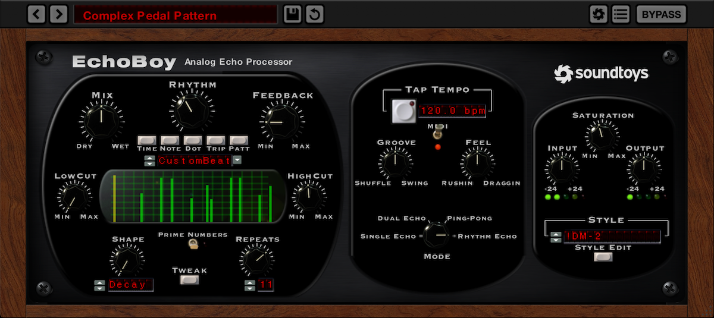Click the 120.0 bpm tempo display
This screenshot has height=318, width=714.
point(452,111)
